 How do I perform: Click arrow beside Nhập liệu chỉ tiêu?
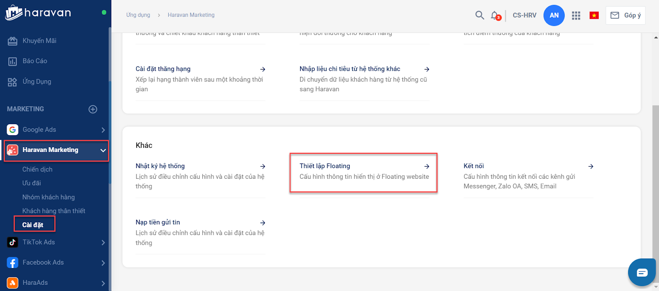(x=427, y=69)
